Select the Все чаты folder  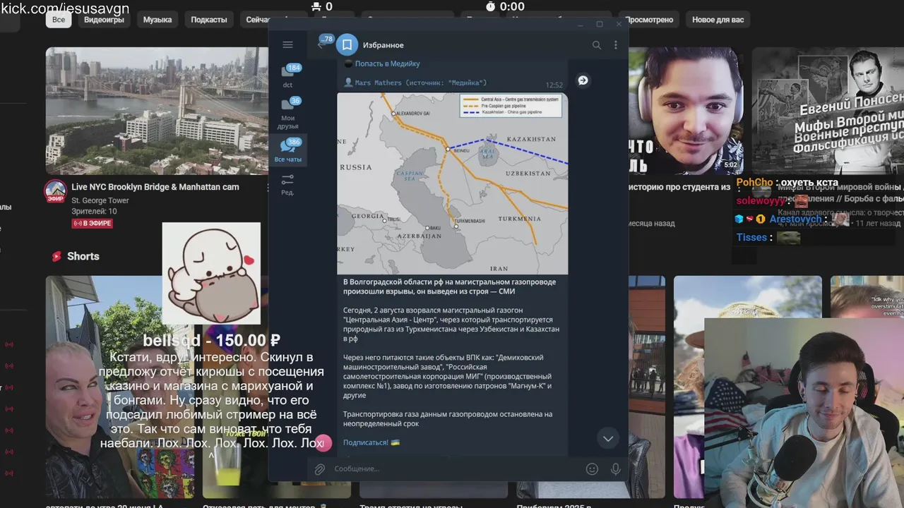287,151
